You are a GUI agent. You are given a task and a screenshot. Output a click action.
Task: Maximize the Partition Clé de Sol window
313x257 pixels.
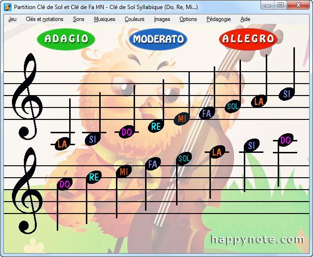click(281, 5)
